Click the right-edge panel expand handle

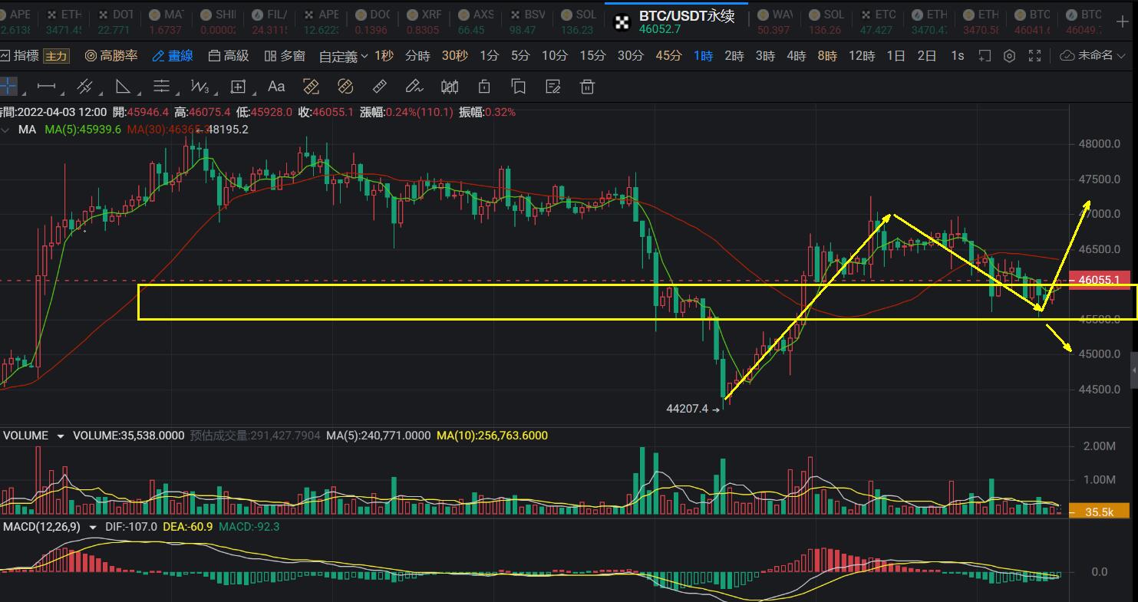tap(1134, 371)
